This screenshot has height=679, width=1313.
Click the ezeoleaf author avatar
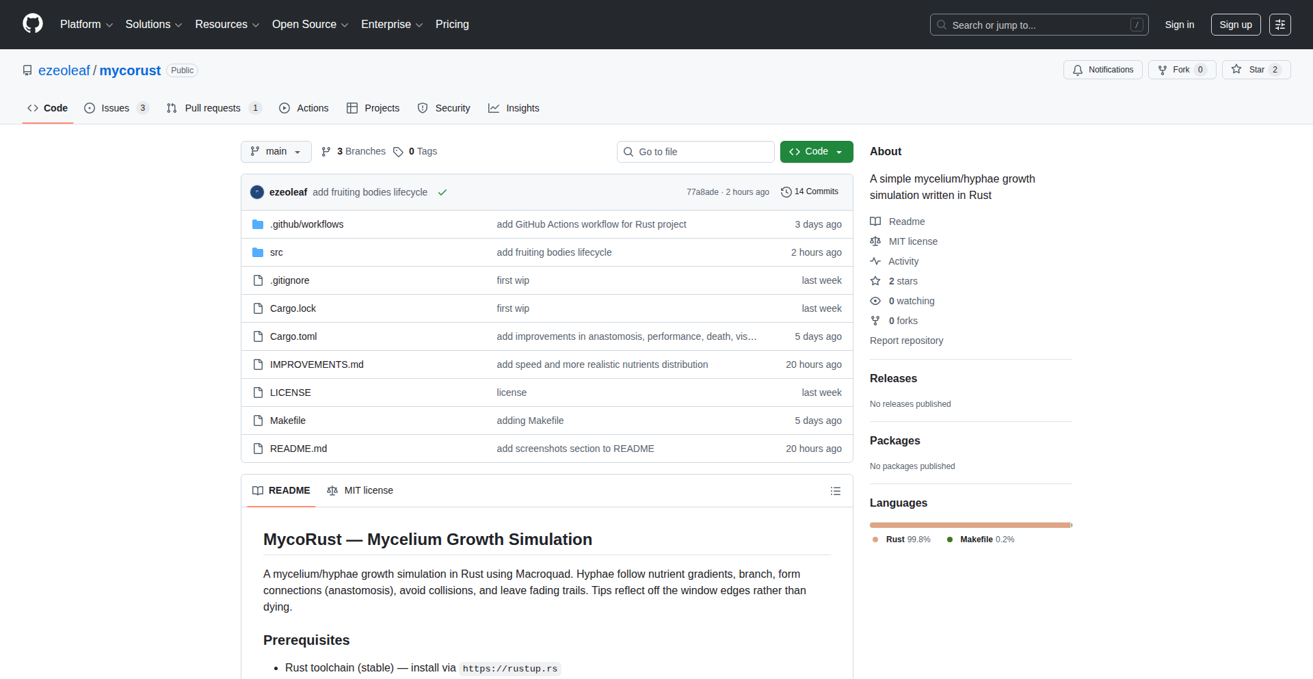[257, 192]
